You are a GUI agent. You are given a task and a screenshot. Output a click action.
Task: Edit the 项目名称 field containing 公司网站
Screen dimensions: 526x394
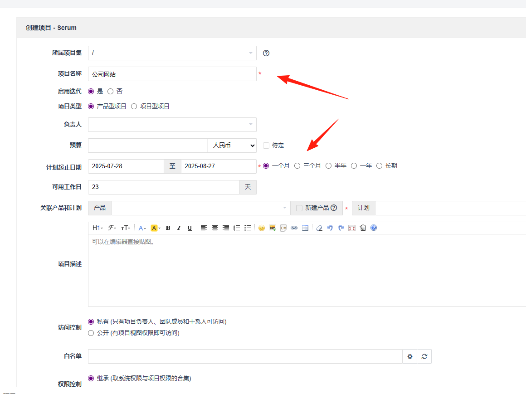click(x=172, y=74)
